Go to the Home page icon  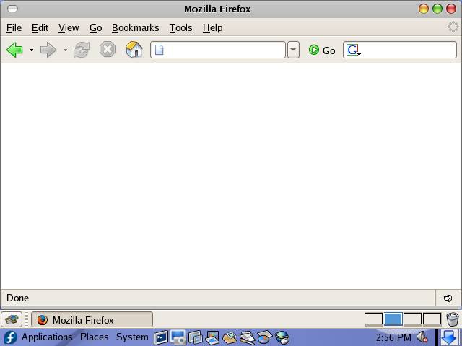[x=134, y=50]
